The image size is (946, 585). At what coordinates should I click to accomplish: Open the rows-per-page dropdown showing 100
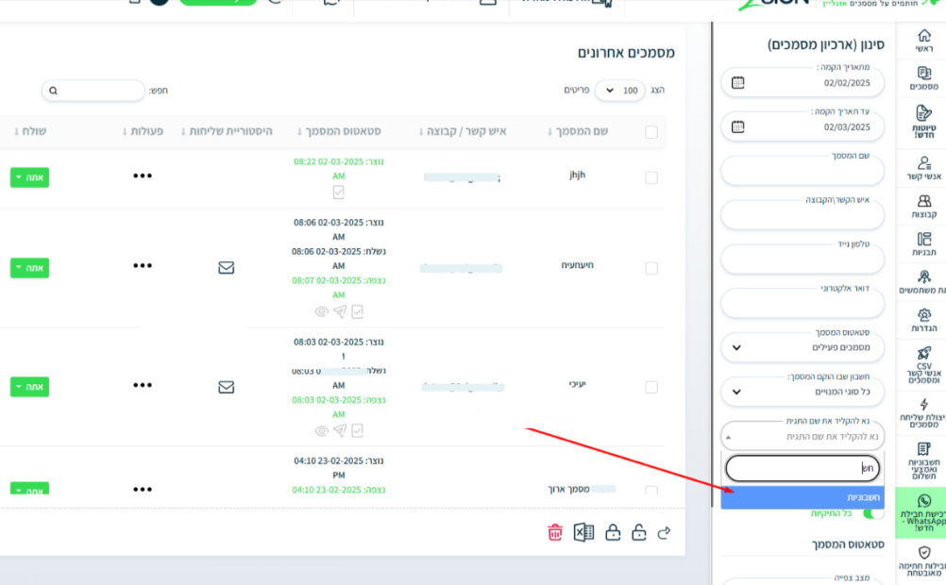coord(618,91)
